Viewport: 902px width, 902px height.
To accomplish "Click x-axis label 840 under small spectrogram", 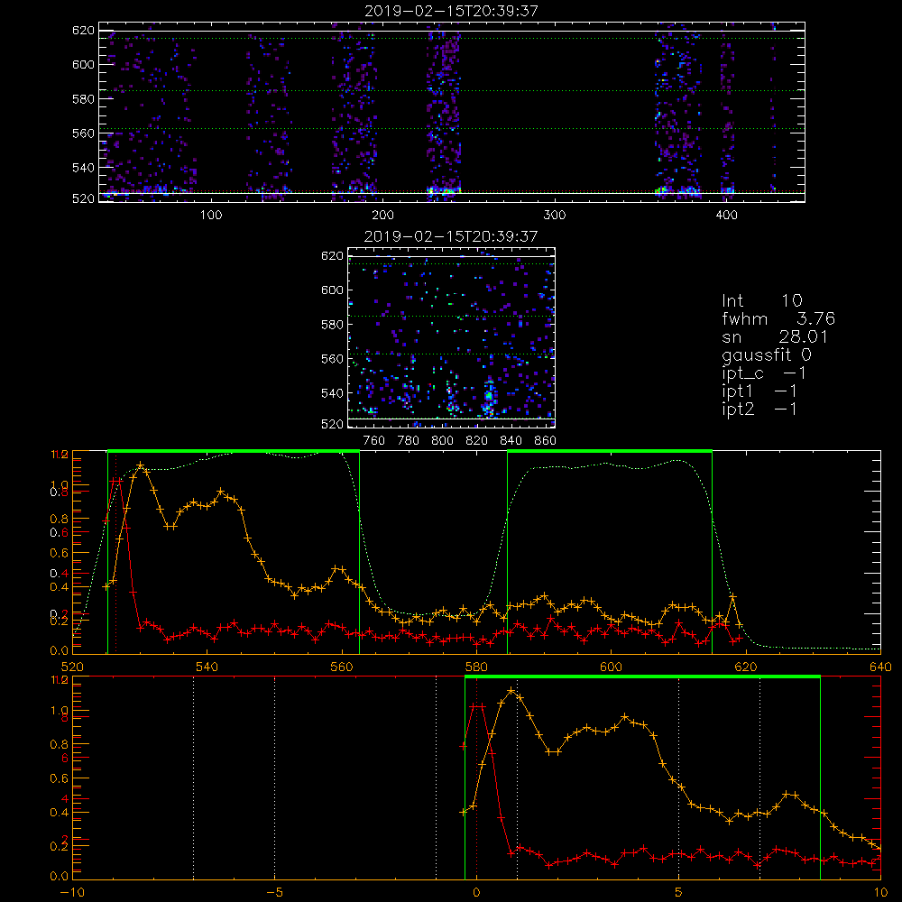I will pos(511,441).
